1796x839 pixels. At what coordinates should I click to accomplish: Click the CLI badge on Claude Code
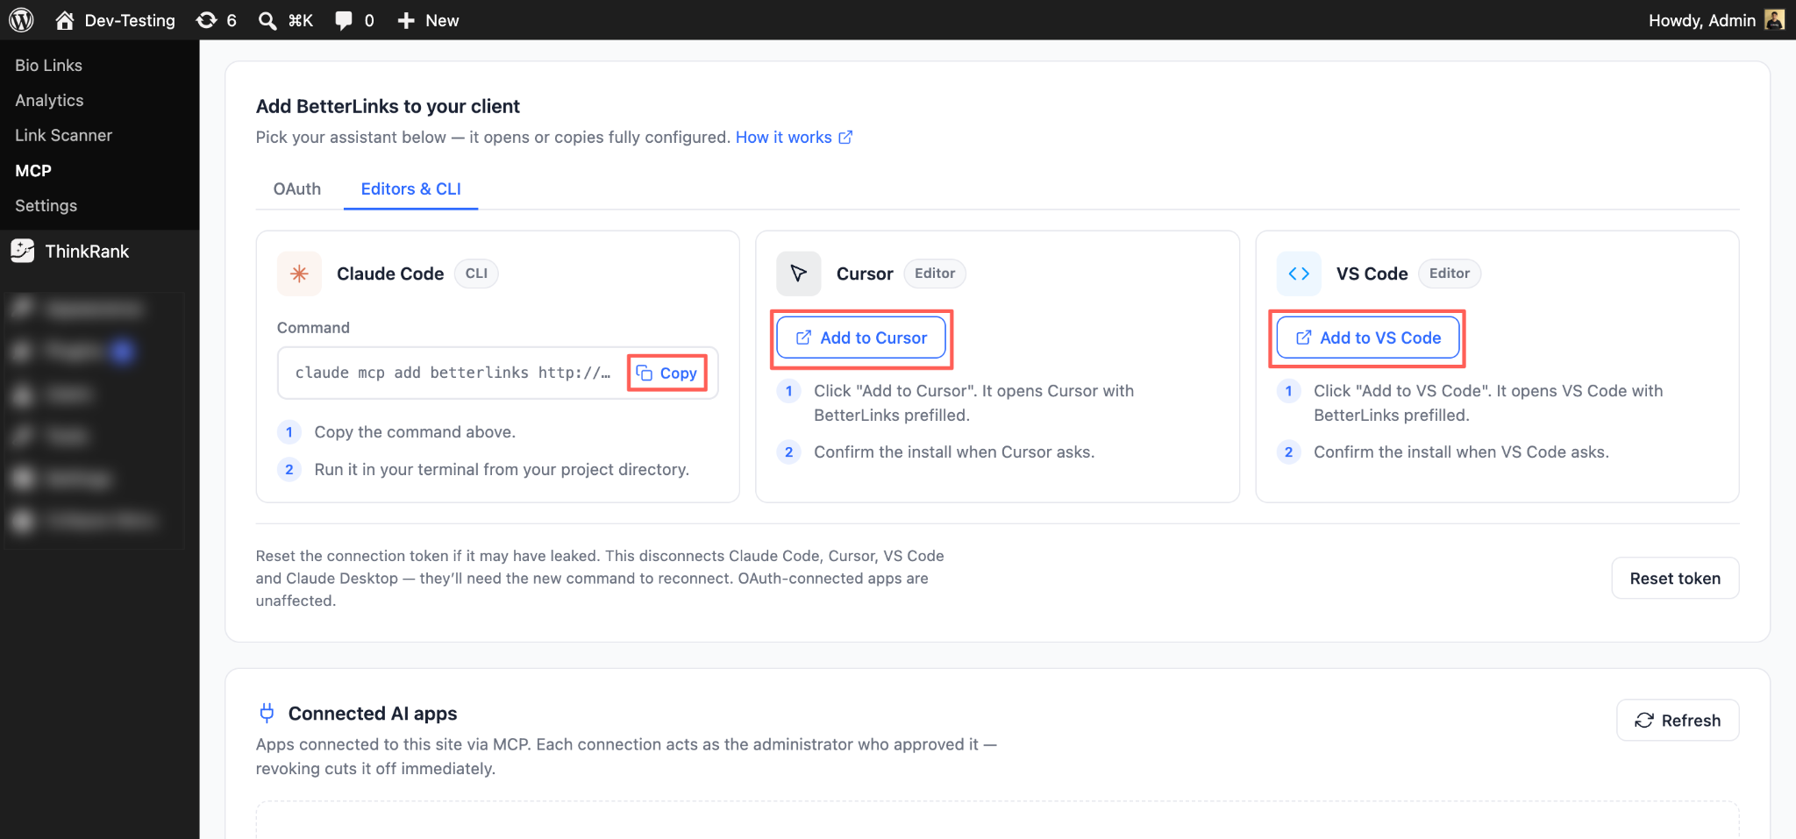476,274
